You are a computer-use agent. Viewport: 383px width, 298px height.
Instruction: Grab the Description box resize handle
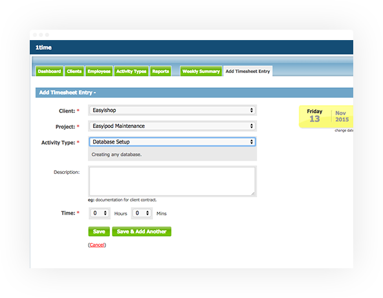(x=253, y=194)
